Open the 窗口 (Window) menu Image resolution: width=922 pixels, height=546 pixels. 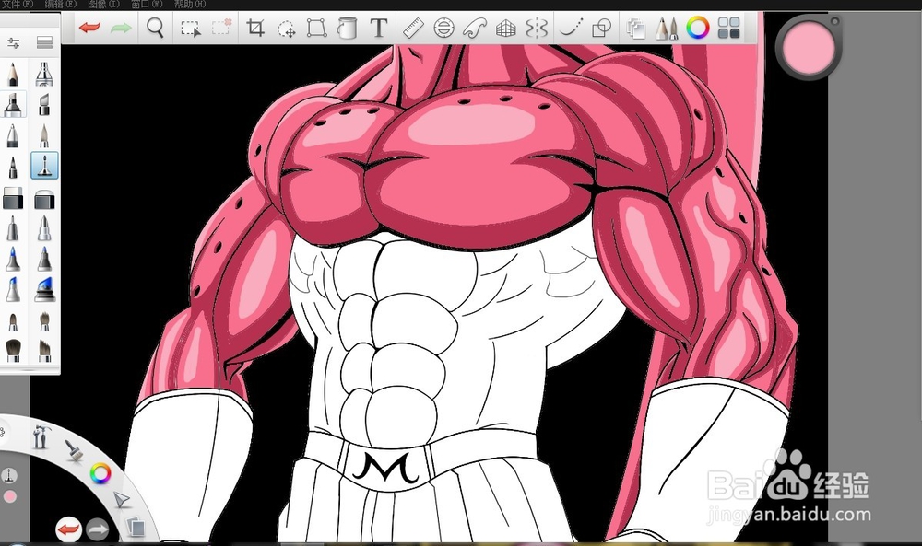pos(147,4)
